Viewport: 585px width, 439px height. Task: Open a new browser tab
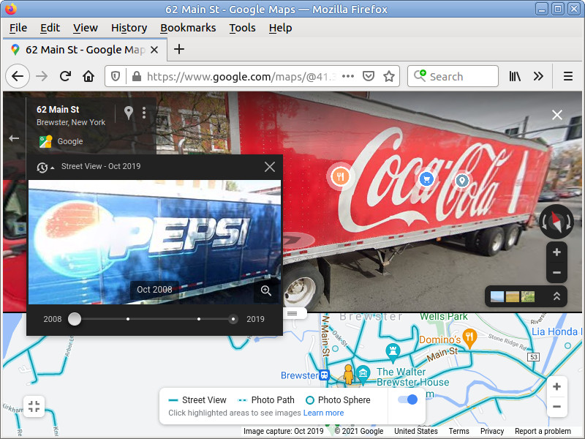[179, 49]
